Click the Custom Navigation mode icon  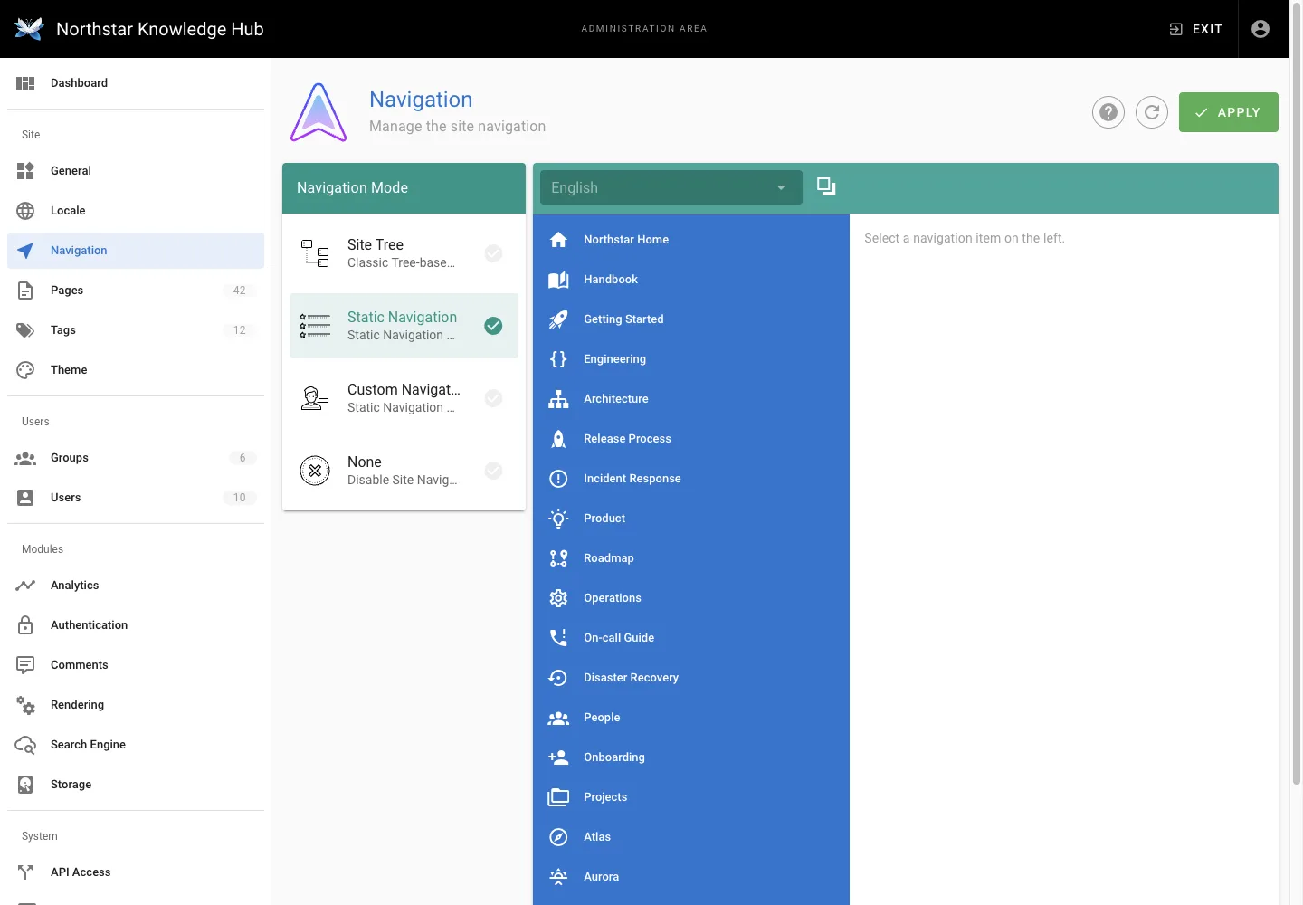[x=315, y=398]
